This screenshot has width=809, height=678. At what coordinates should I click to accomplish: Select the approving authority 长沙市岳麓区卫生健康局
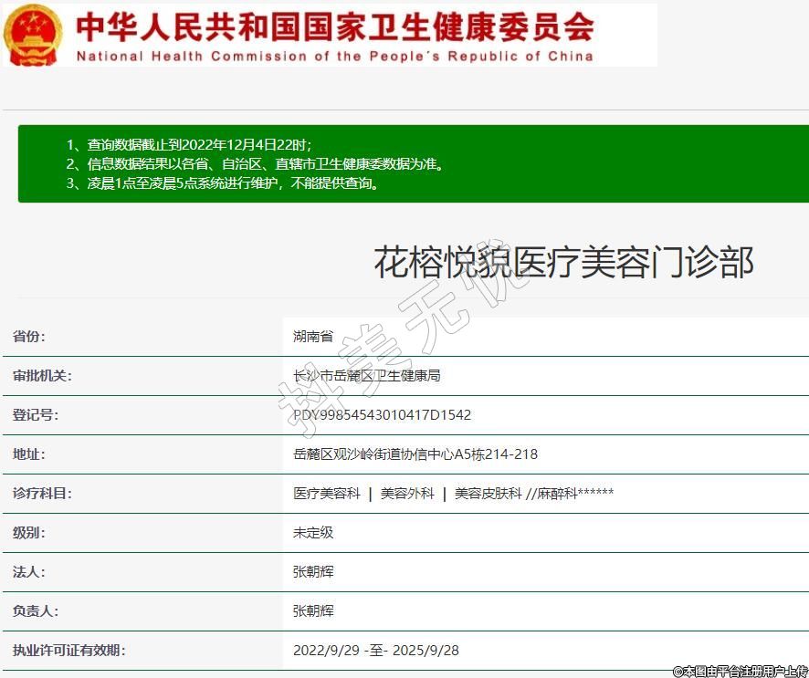366,376
